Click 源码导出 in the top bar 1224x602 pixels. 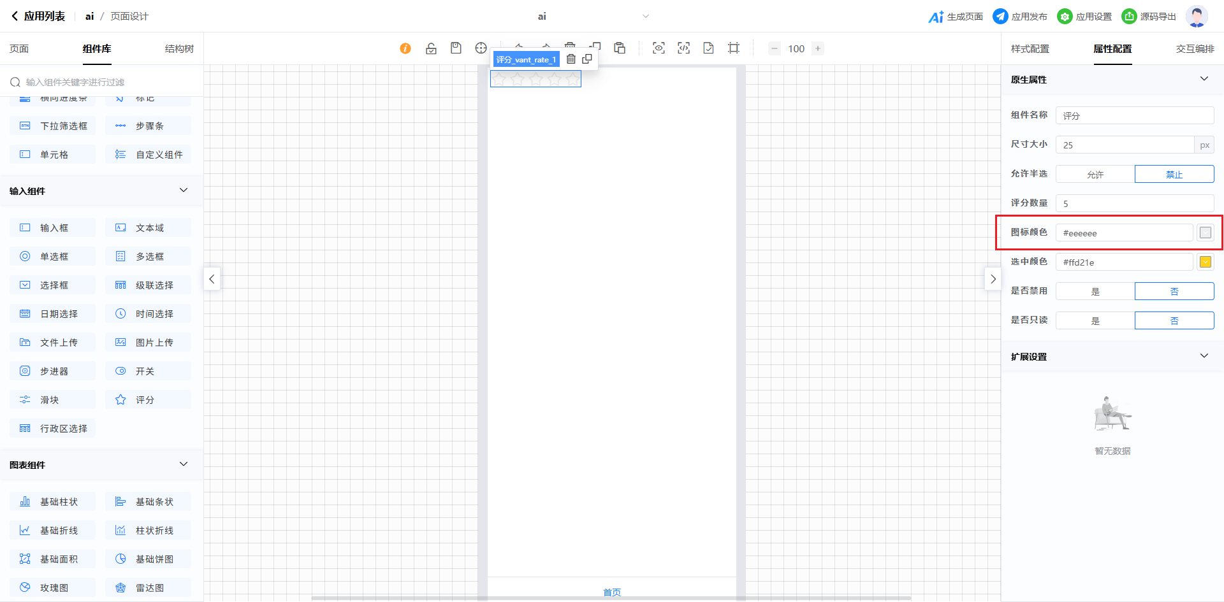pos(1149,17)
